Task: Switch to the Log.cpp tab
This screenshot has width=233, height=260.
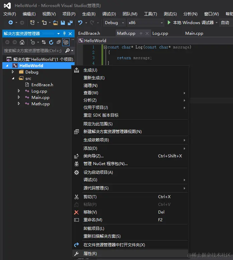Action: click(160, 33)
